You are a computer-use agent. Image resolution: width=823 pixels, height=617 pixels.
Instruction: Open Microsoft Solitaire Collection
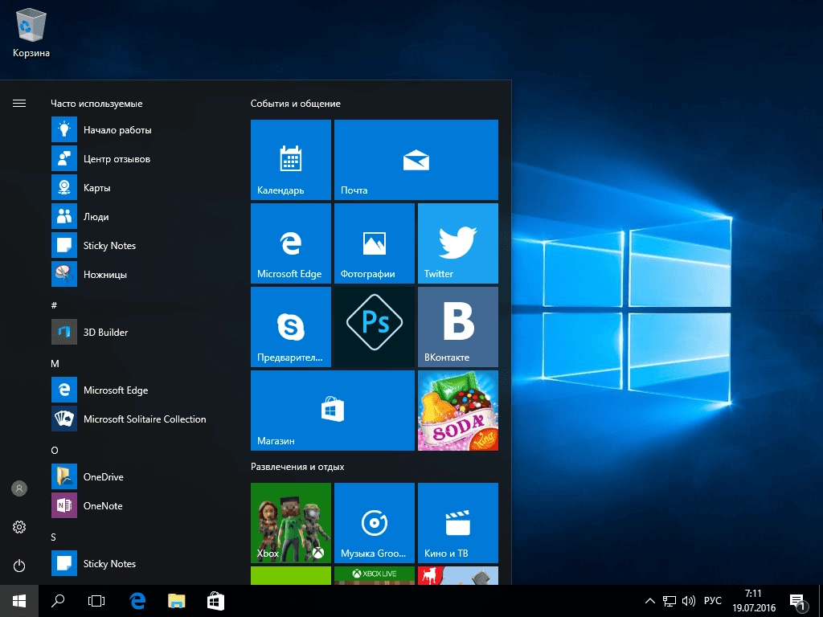(x=141, y=419)
